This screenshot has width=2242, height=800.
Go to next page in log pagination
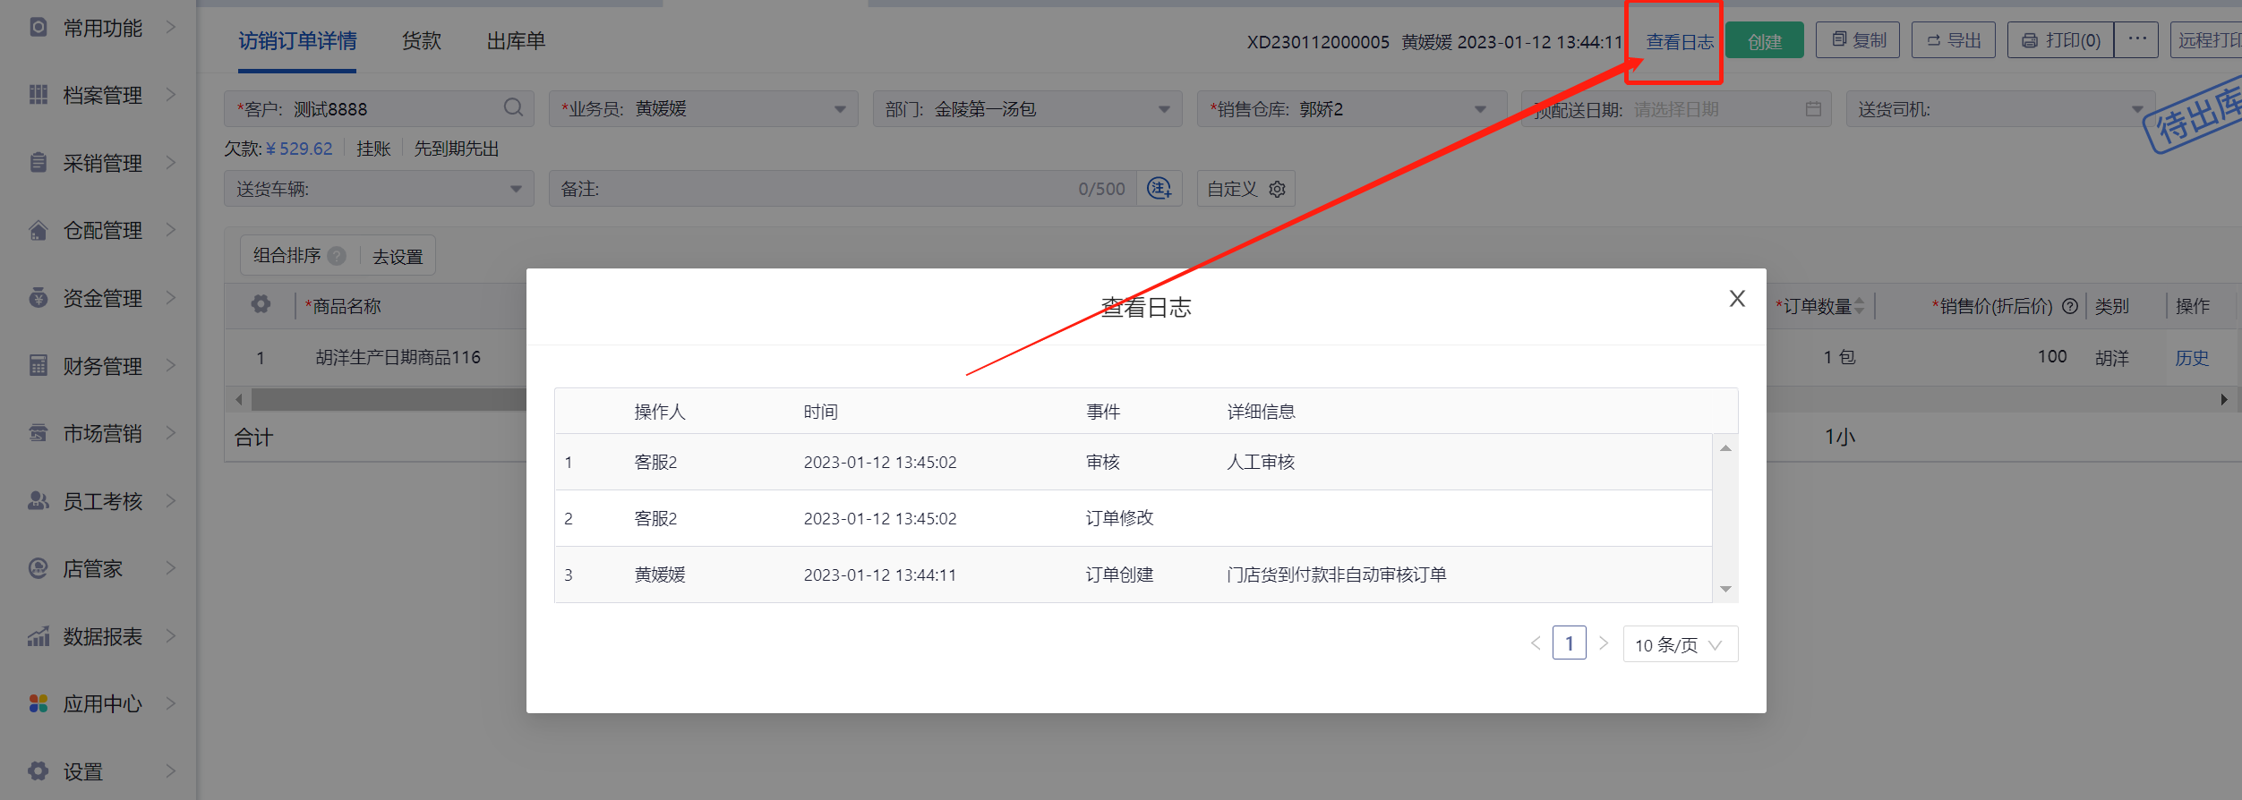click(1604, 643)
